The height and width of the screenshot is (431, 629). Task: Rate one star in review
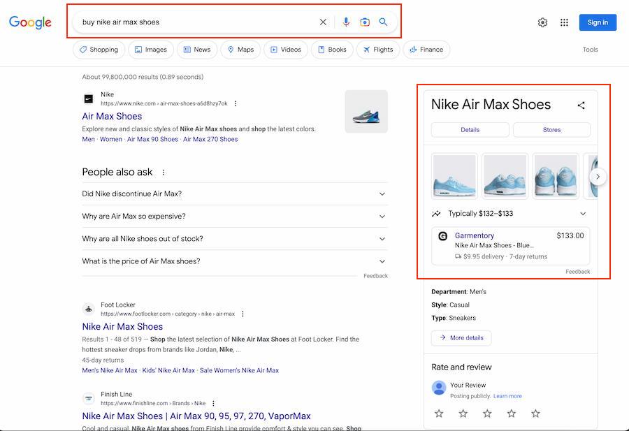point(439,414)
